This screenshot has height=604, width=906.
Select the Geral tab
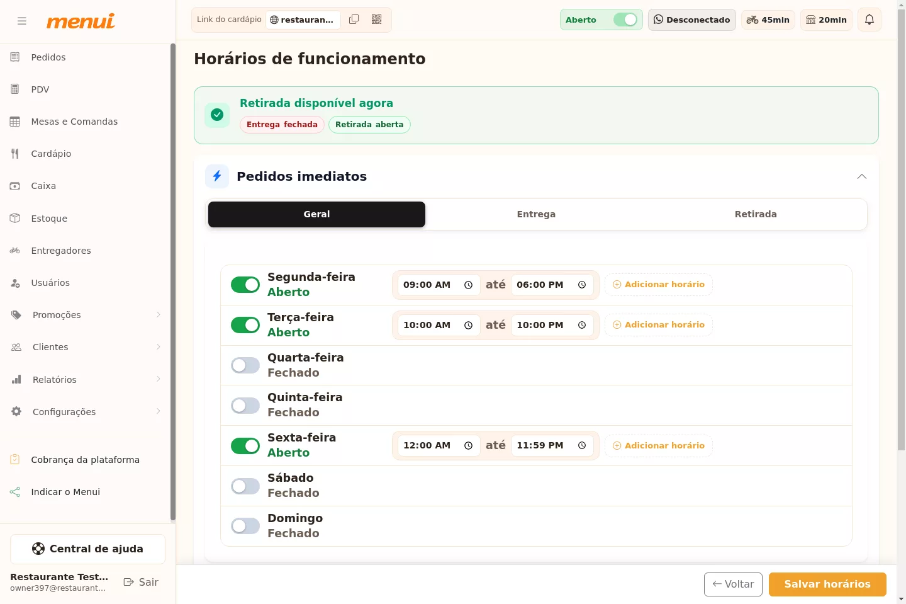click(316, 214)
